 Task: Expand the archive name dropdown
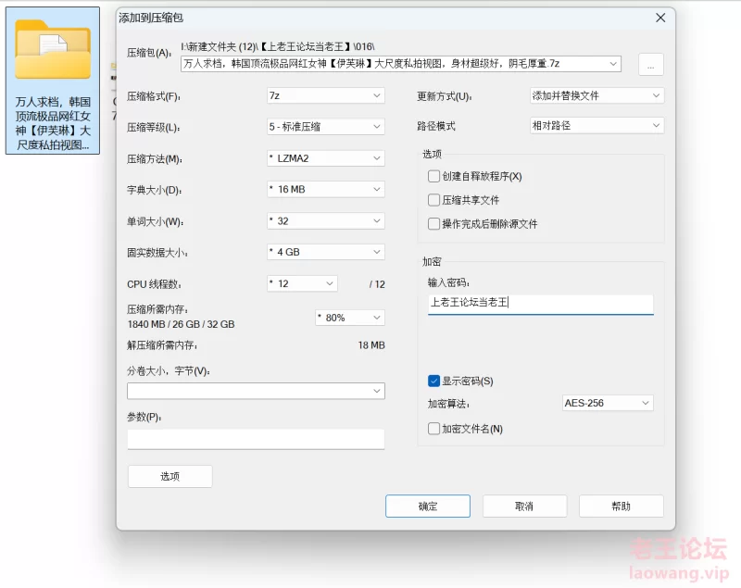(x=613, y=64)
